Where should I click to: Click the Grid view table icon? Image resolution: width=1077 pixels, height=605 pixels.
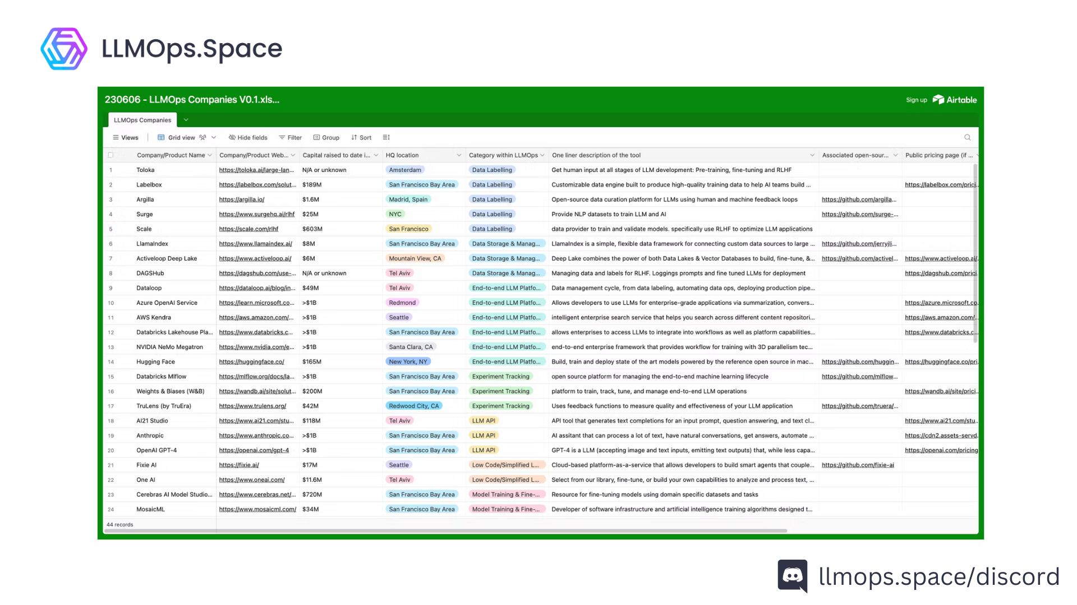161,138
